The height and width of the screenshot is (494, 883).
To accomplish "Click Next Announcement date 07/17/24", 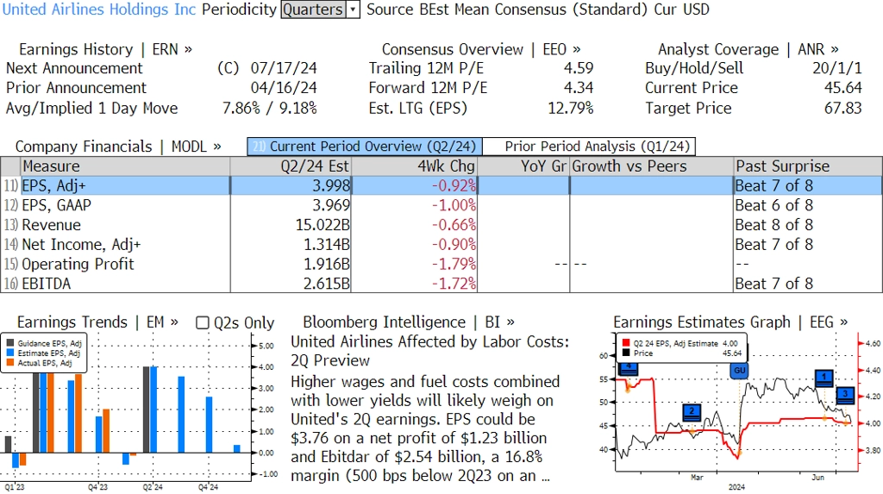I will (284, 68).
